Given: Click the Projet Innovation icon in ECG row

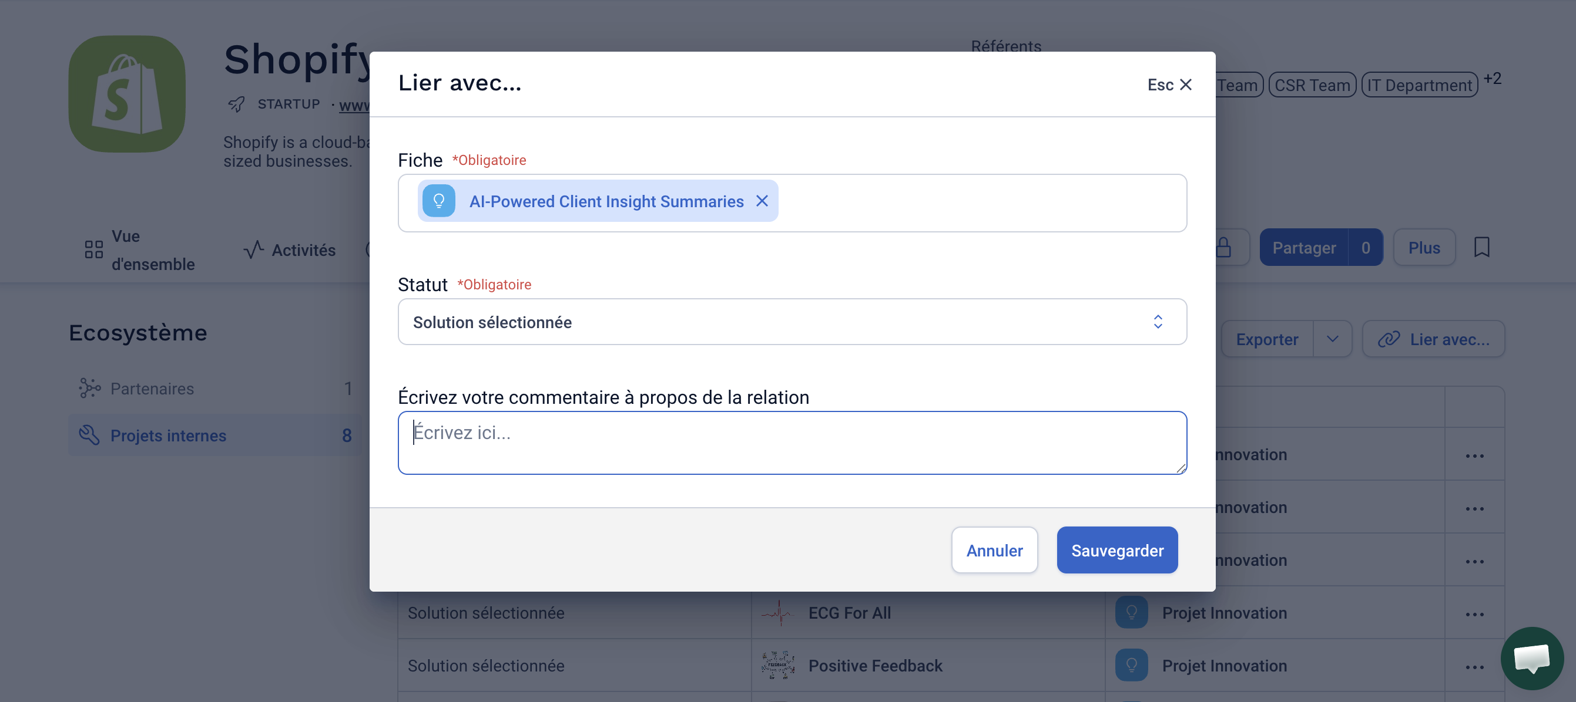Looking at the screenshot, I should (1131, 613).
